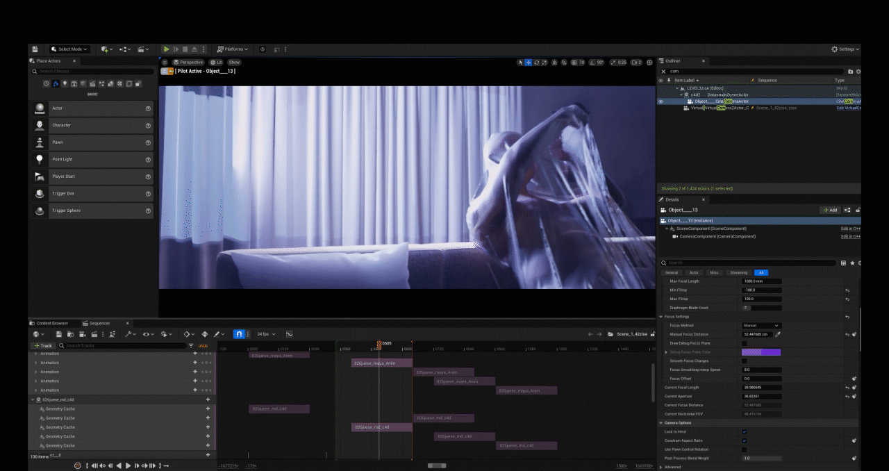Click the Sequencer reverse play triangle
This screenshot has width=889, height=471.
coord(119,465)
